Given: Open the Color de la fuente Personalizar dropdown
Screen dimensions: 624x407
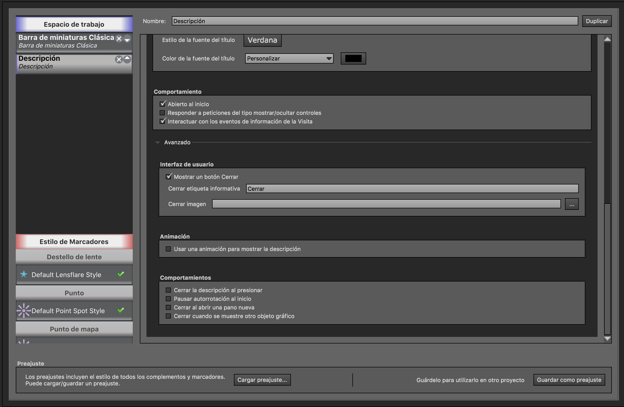Looking at the screenshot, I should tap(289, 58).
